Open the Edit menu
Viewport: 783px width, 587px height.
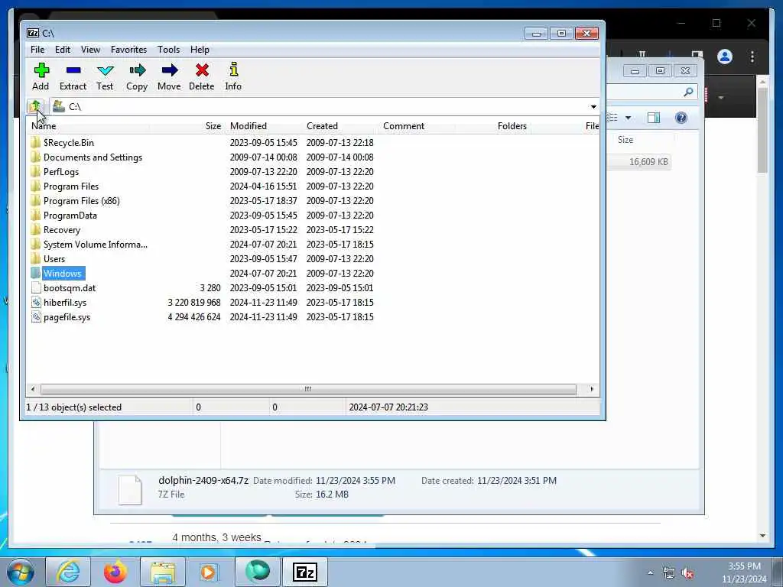tap(63, 50)
